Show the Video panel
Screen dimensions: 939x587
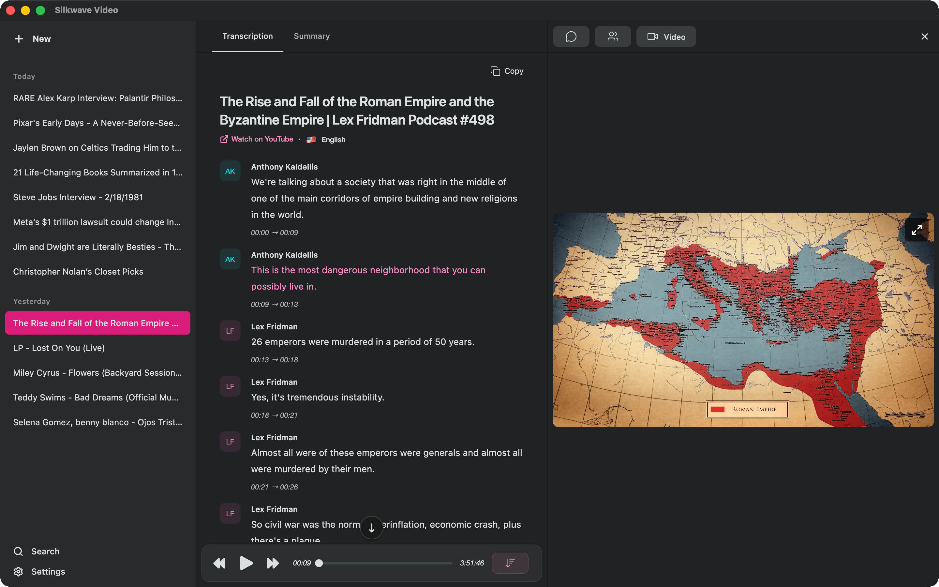coord(666,37)
